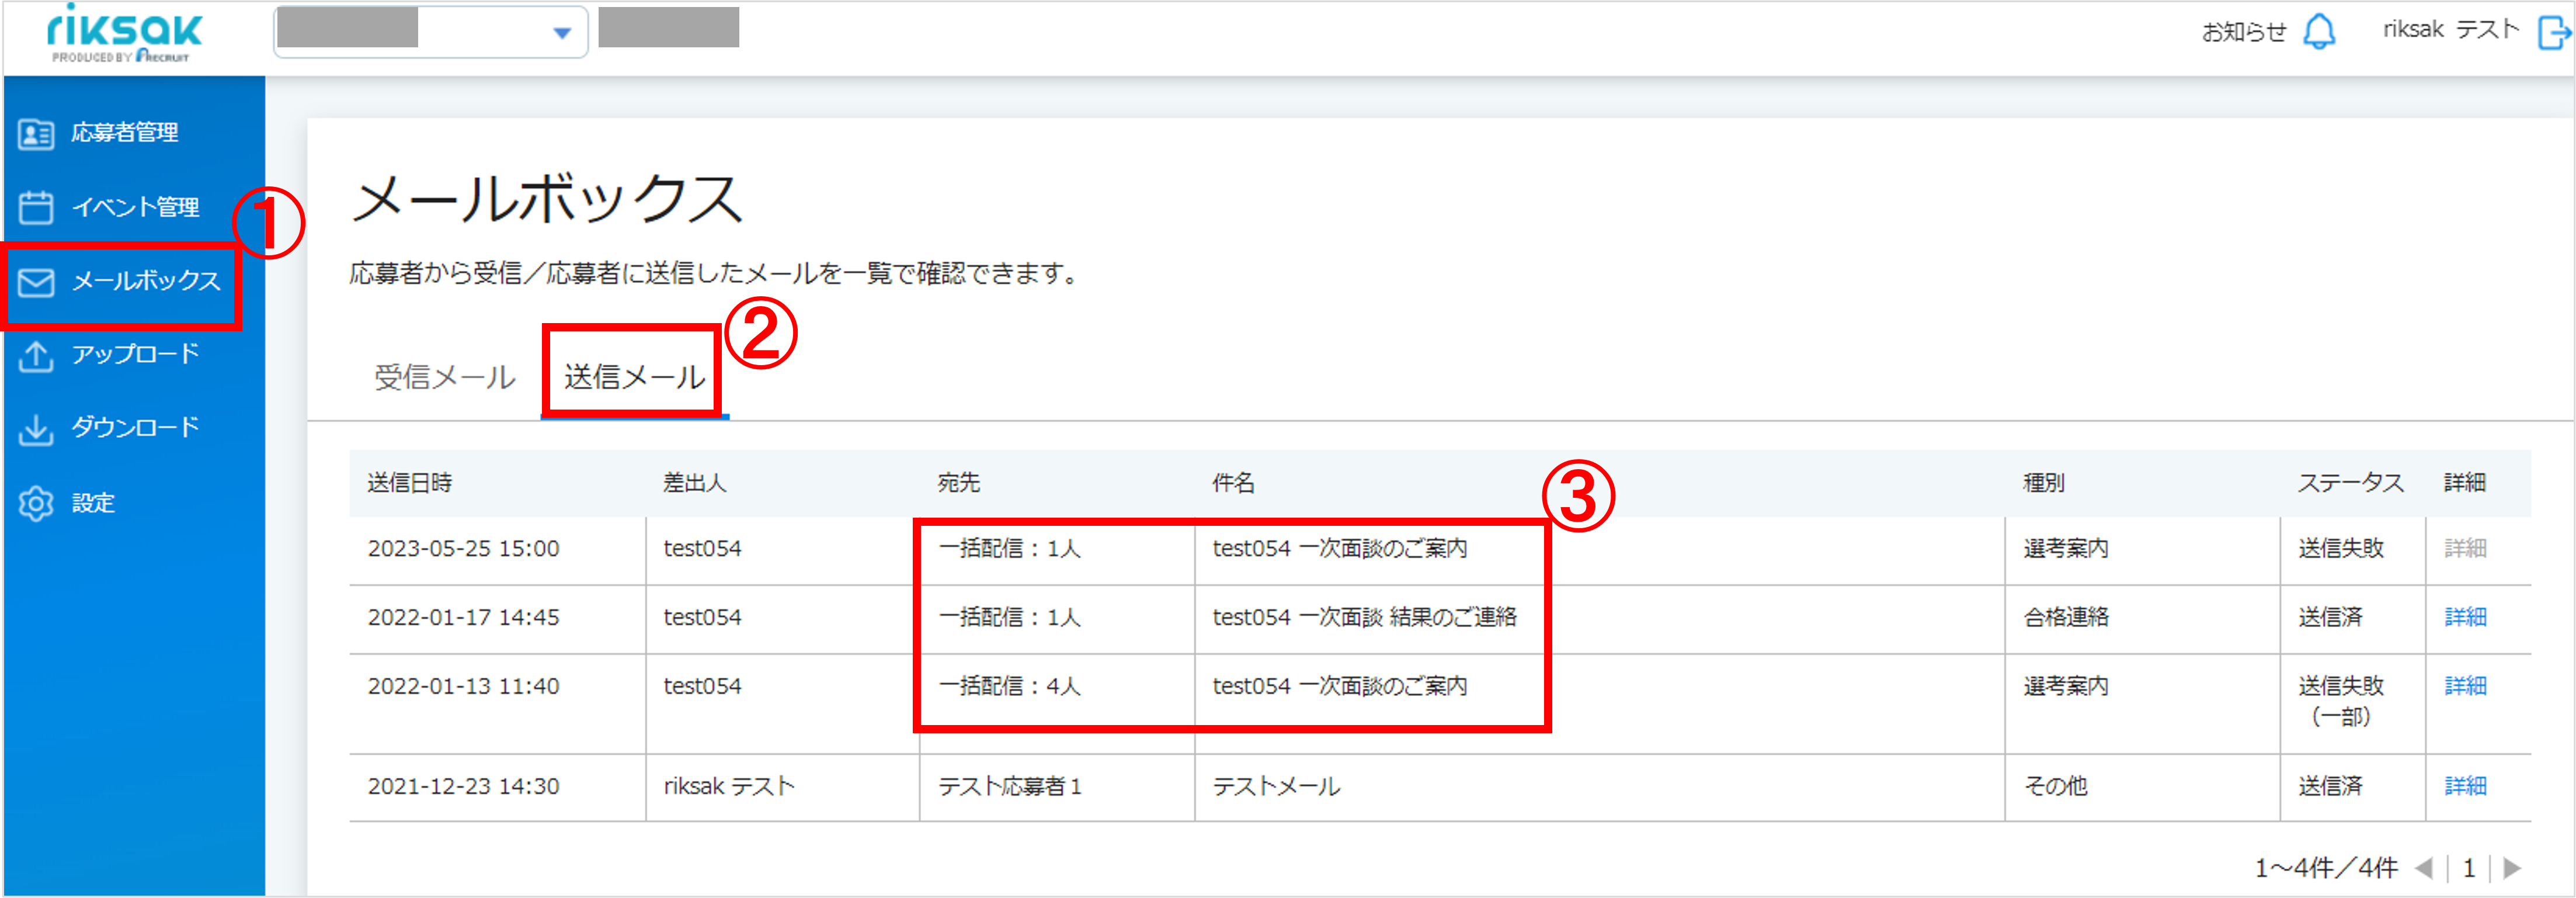
Task: Go to アップロード in the sidebar
Action: click(x=135, y=354)
